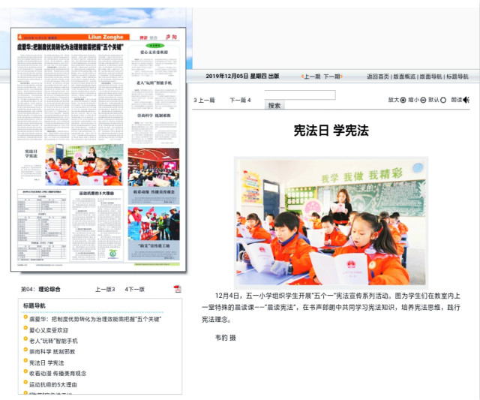Image resolution: width=480 pixels, height=400 pixels.
Task: Go to previous issue 上一期
Action: tap(310, 77)
